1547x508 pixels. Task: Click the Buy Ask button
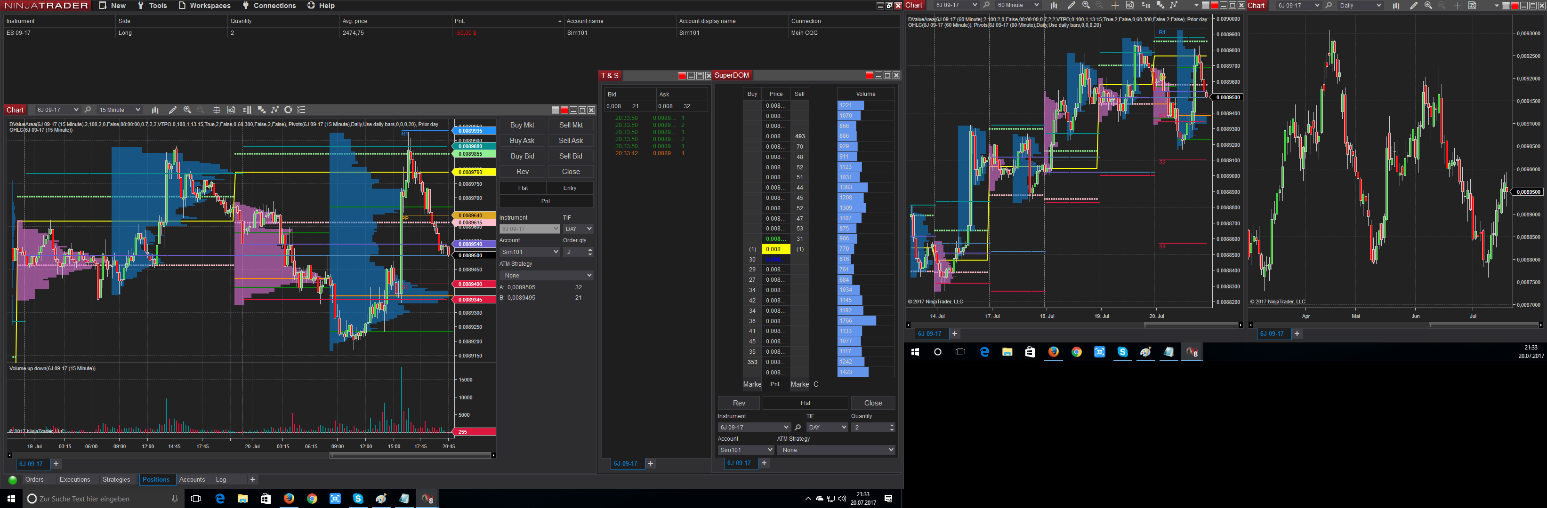[x=522, y=140]
